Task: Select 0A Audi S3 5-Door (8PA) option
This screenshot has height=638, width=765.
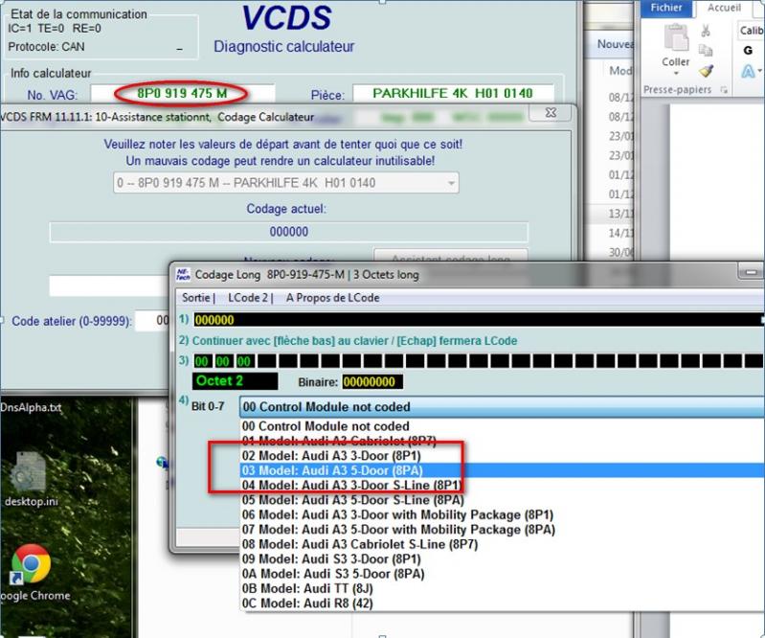Action: point(503,574)
